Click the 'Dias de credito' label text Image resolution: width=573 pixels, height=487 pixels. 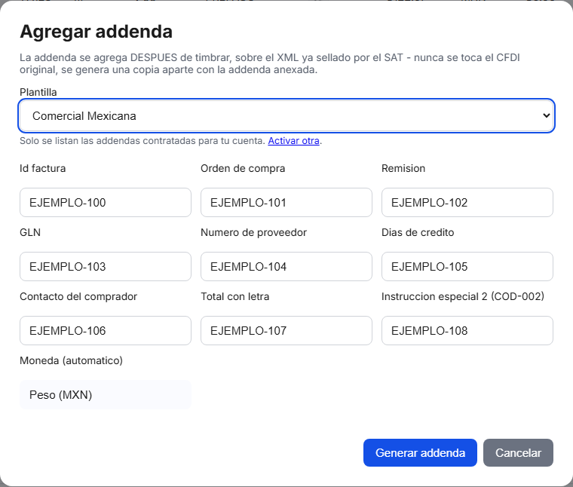[x=418, y=232]
